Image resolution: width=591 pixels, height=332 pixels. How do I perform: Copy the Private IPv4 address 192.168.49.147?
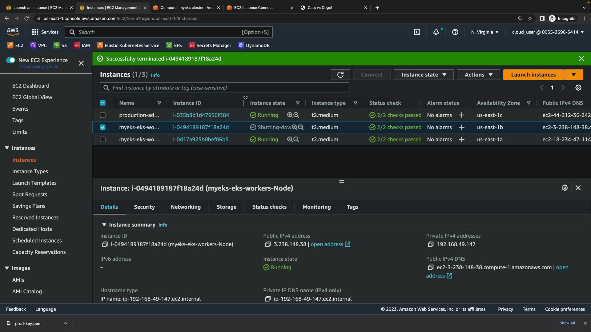[431, 244]
